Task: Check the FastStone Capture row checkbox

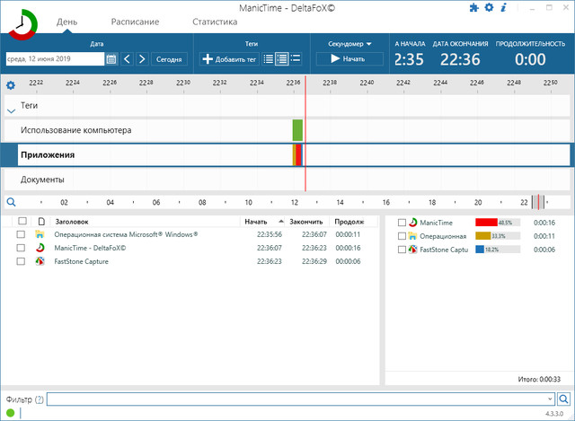Action: click(21, 261)
